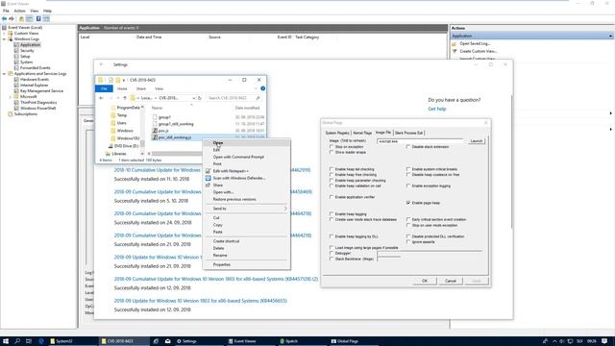The width and height of the screenshot is (615, 346).
Task: Open Share ribbon tab in Explorer
Action: [x=141, y=88]
